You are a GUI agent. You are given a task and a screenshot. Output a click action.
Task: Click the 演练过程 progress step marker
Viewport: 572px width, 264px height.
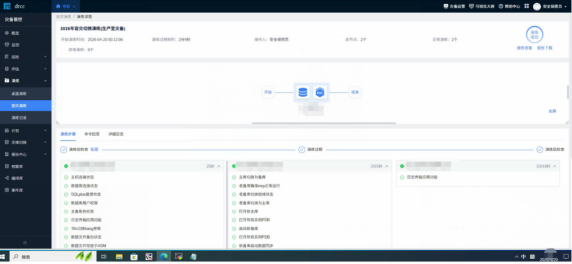302,149
